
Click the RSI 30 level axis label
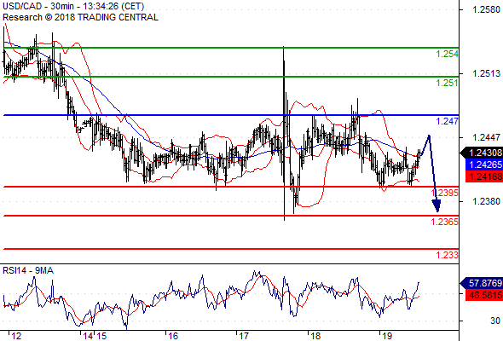pyautogui.click(x=495, y=321)
